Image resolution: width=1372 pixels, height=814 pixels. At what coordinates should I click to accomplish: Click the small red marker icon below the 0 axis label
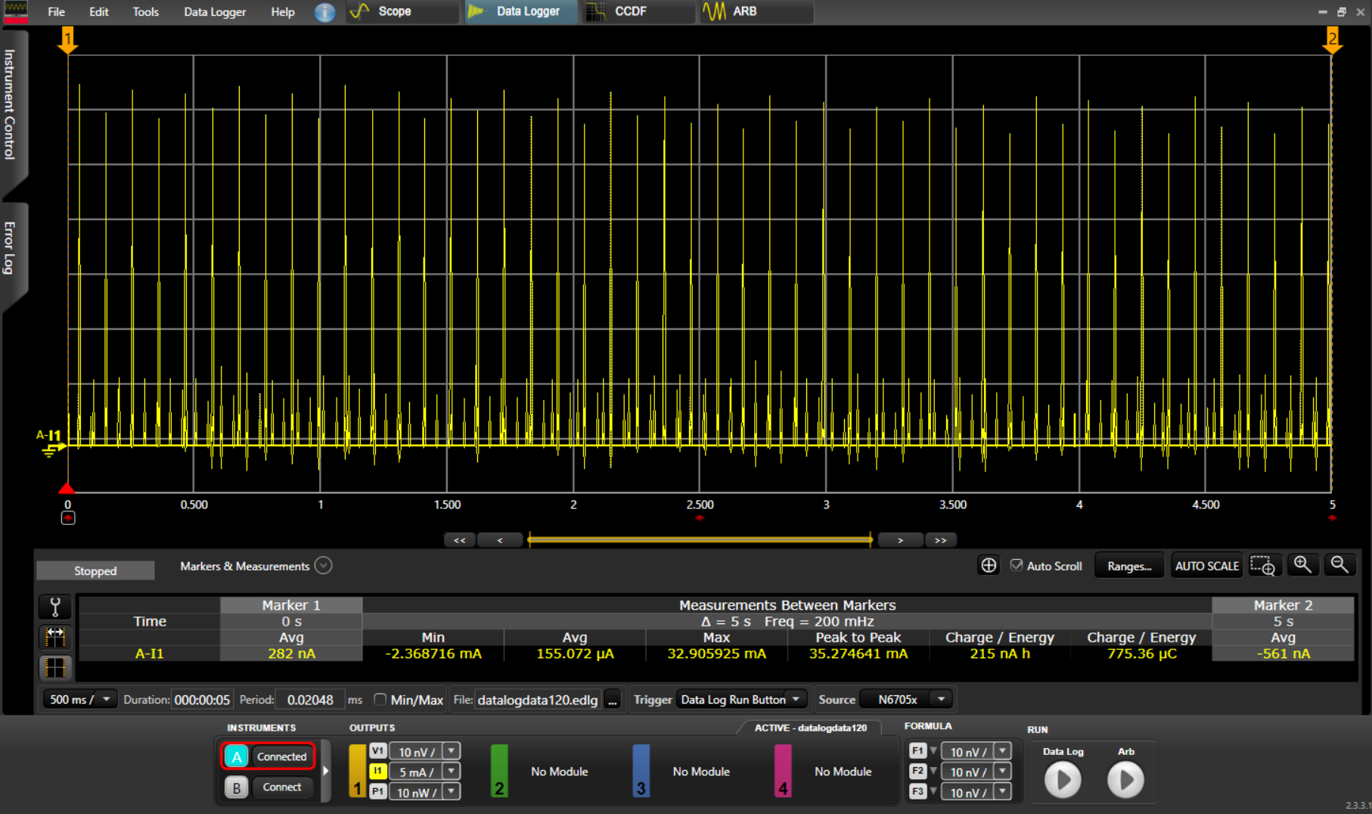pos(68,518)
